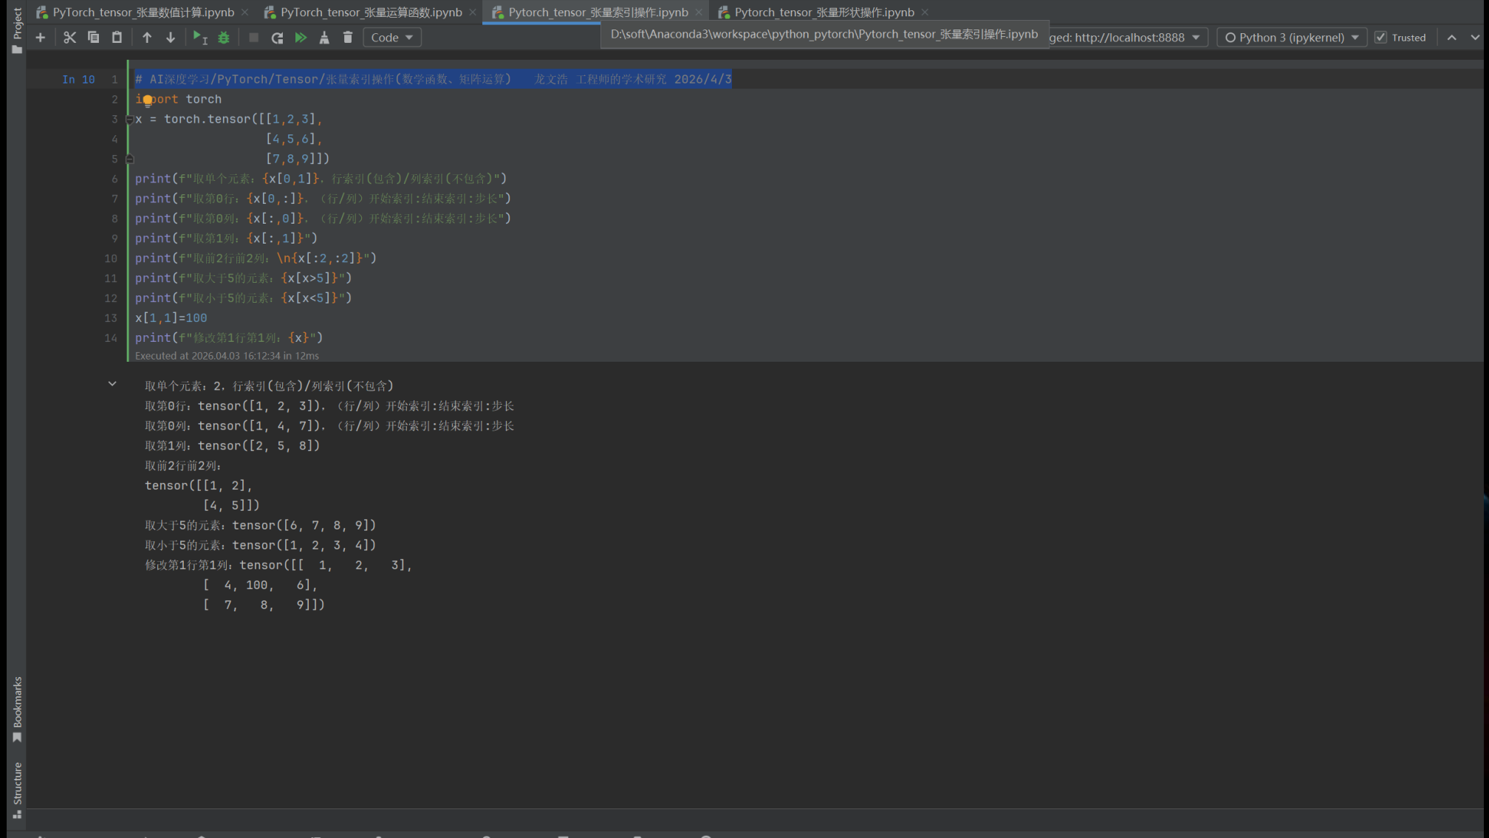Delete cell with trash icon
Viewport: 1489px width, 838px height.
click(x=348, y=38)
